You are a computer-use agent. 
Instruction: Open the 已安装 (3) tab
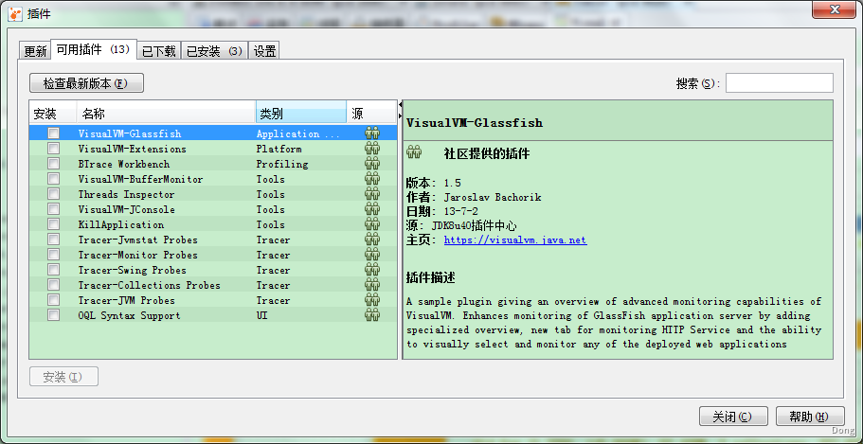coord(215,51)
